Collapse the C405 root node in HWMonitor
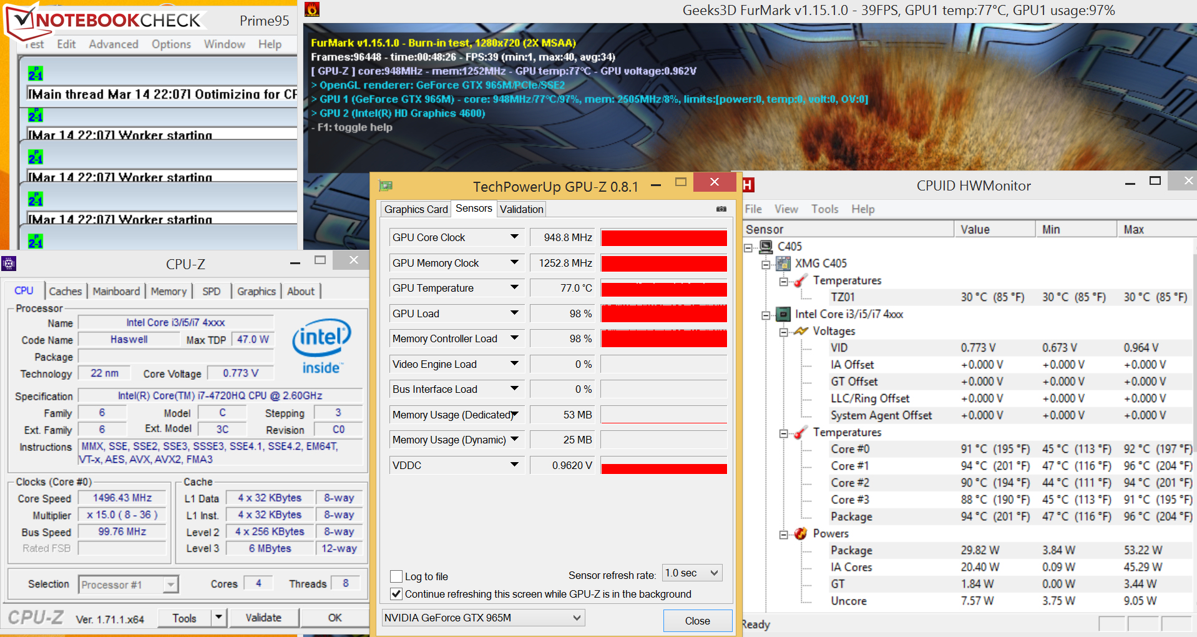Viewport: 1197px width, 637px height. 748,247
